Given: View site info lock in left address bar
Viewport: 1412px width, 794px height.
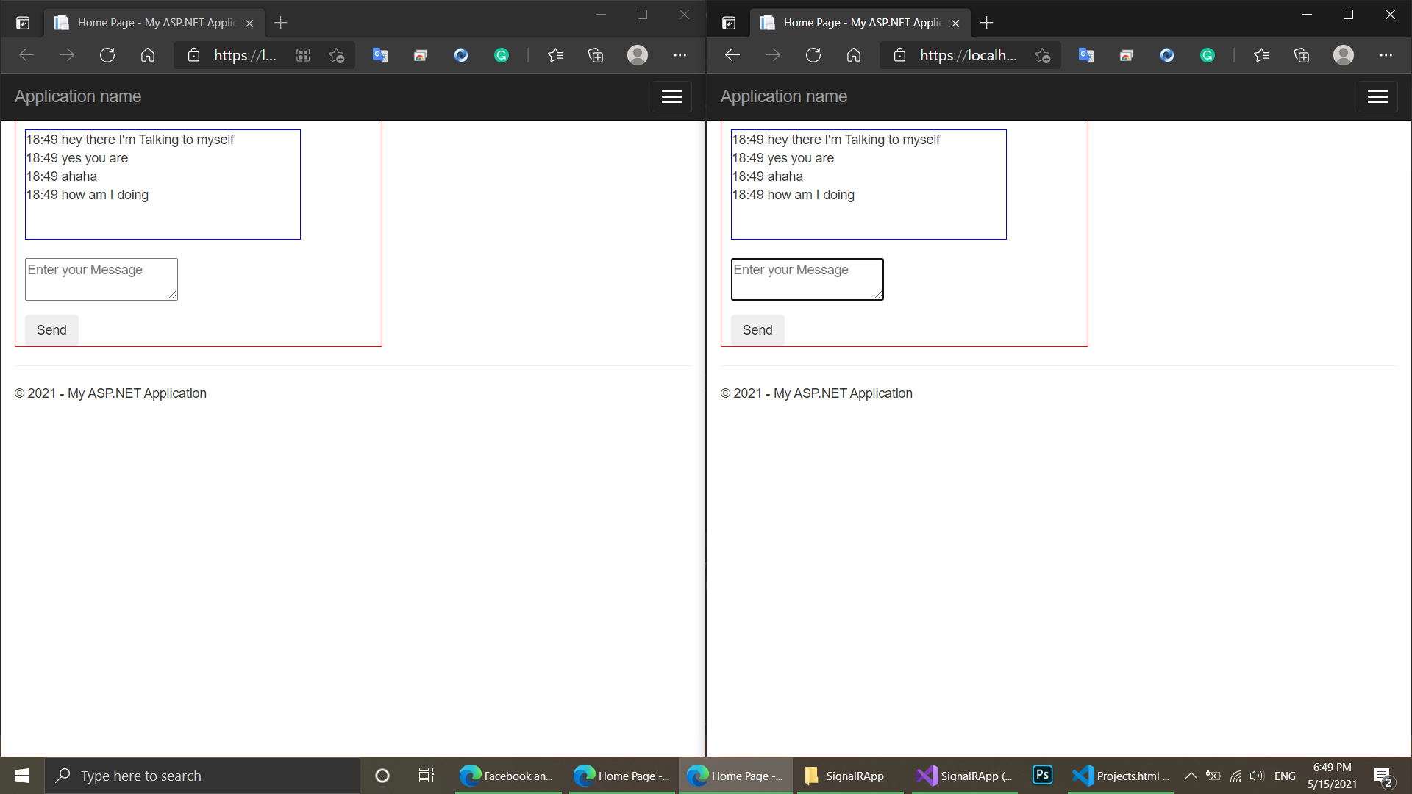Looking at the screenshot, I should [193, 55].
